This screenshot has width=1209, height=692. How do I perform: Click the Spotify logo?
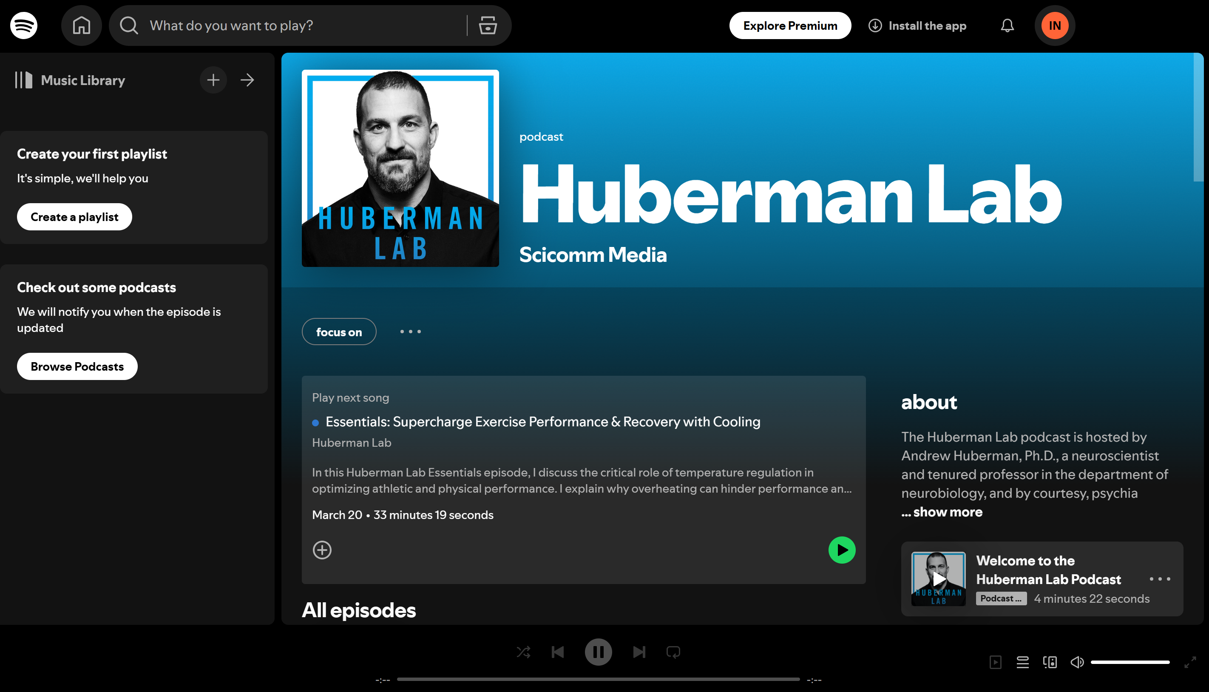point(23,25)
